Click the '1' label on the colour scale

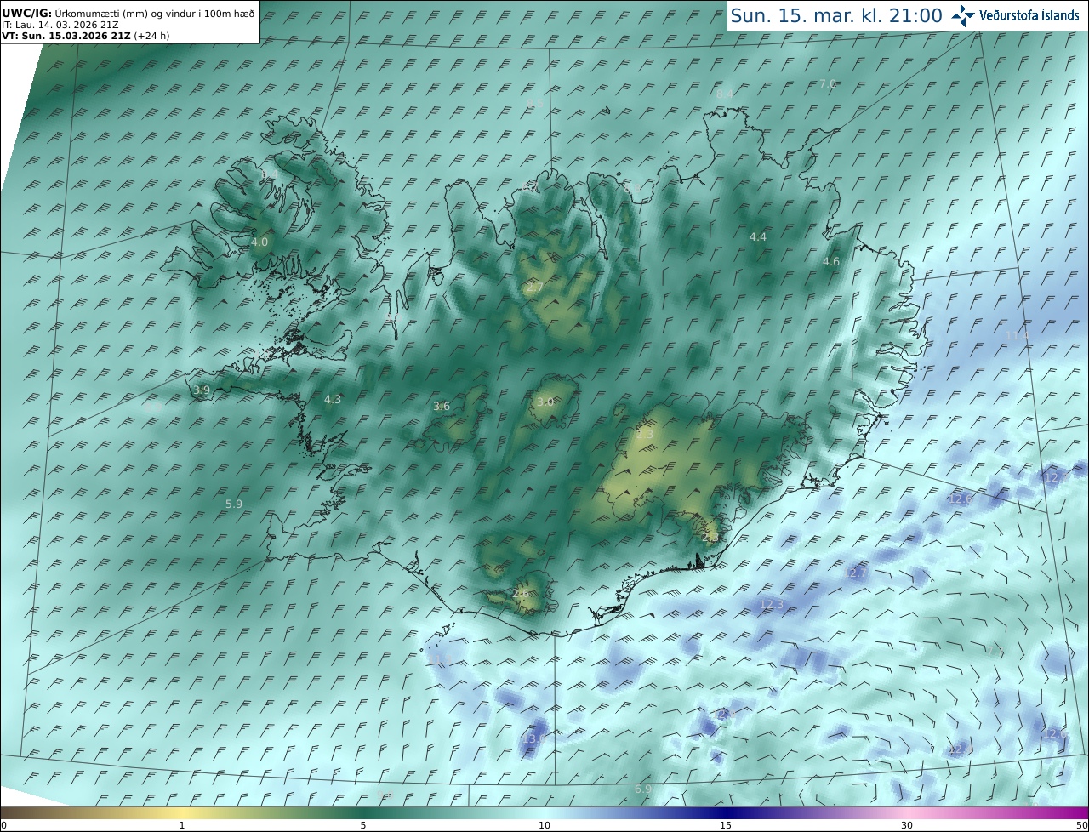pos(182,825)
